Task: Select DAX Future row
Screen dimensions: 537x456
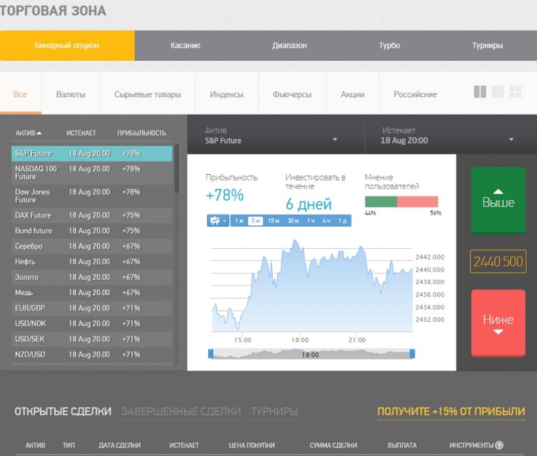Action: [x=92, y=215]
